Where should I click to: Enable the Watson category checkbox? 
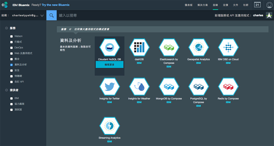point(12,36)
